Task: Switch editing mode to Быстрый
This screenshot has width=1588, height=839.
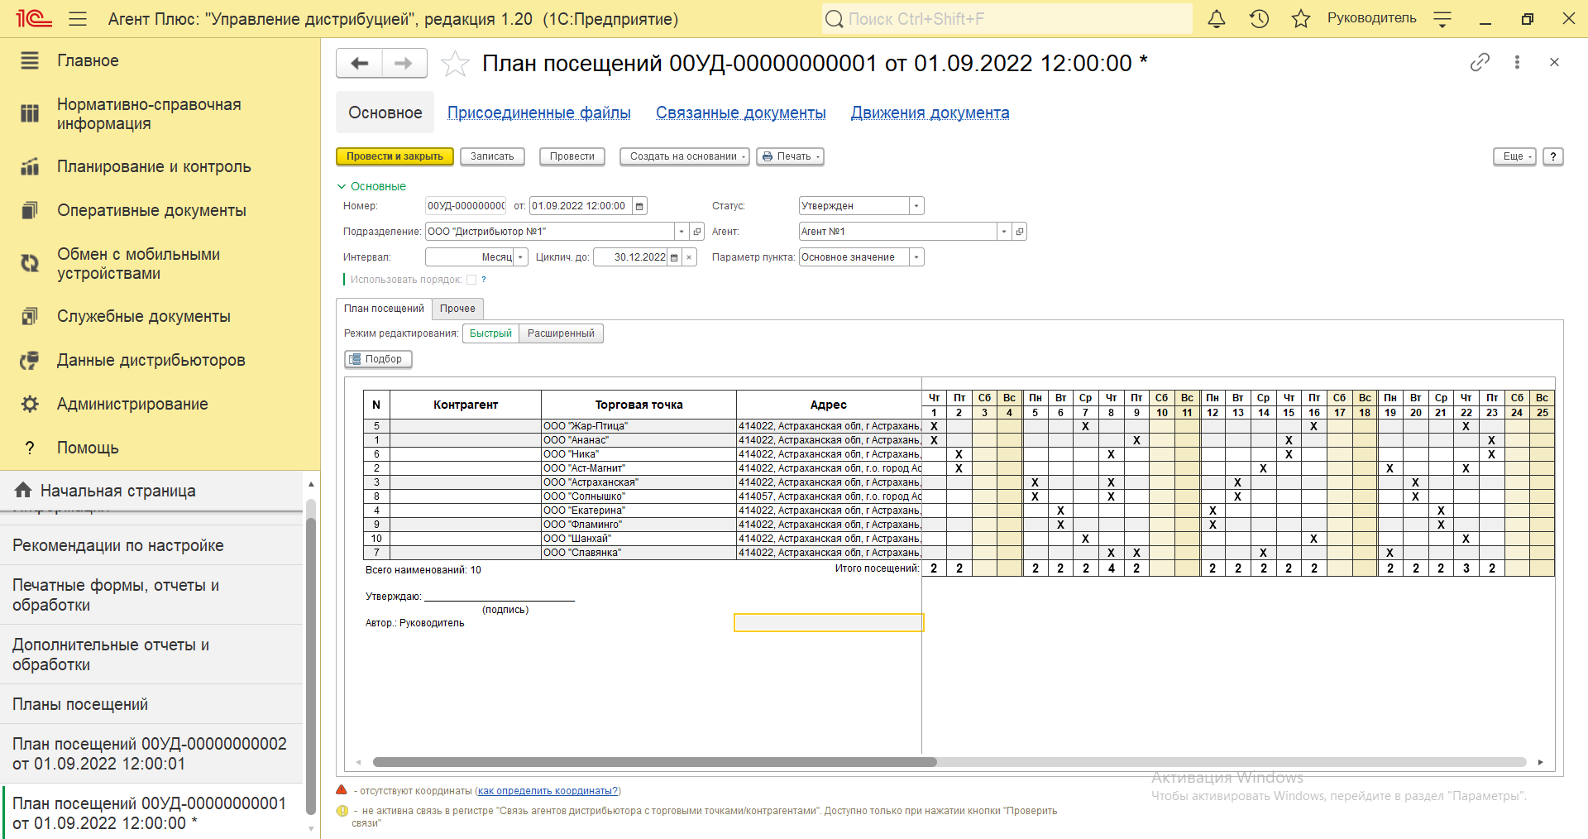Action: tap(490, 333)
